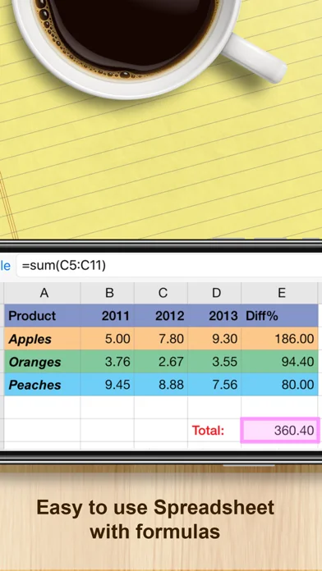
Task: Select the 9.30 cell under 2013
Action: [x=214, y=339]
